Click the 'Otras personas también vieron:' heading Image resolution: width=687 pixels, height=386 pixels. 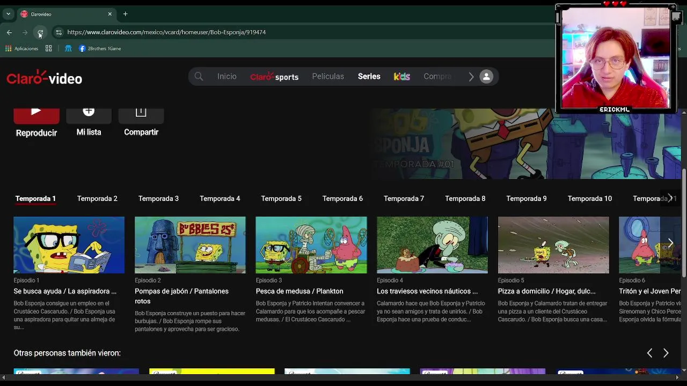pyautogui.click(x=67, y=353)
